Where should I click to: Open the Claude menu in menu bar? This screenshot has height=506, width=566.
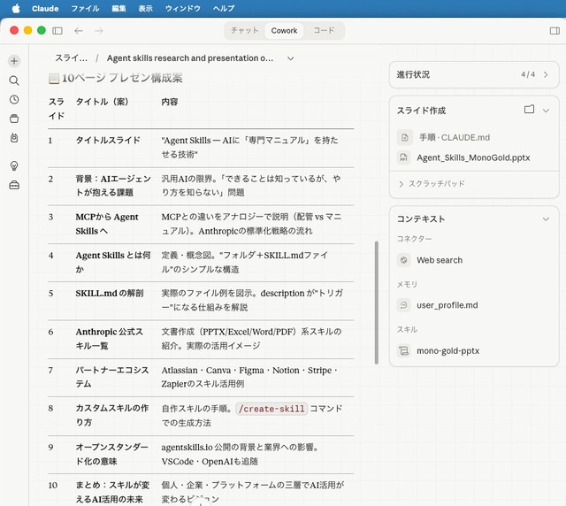45,8
